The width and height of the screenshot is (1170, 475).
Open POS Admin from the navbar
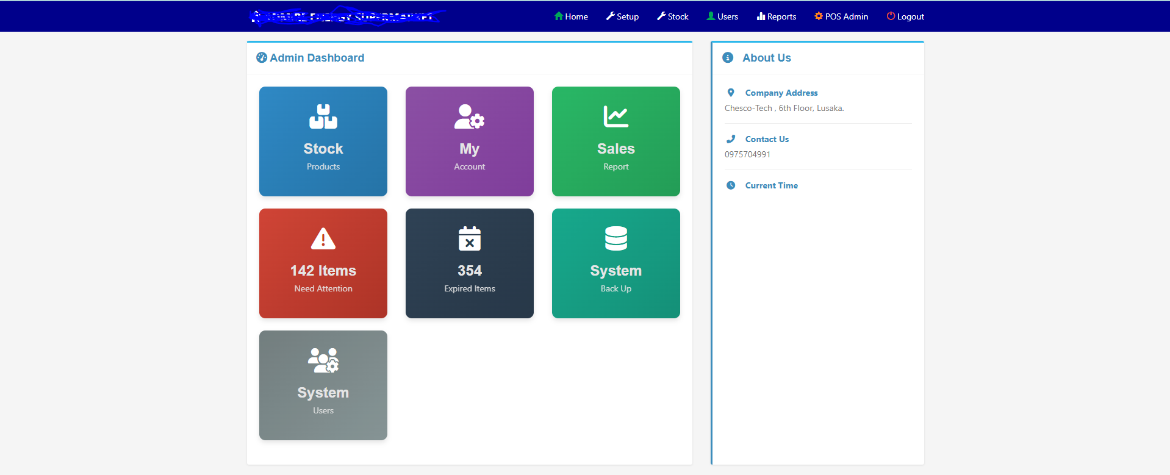tap(841, 16)
